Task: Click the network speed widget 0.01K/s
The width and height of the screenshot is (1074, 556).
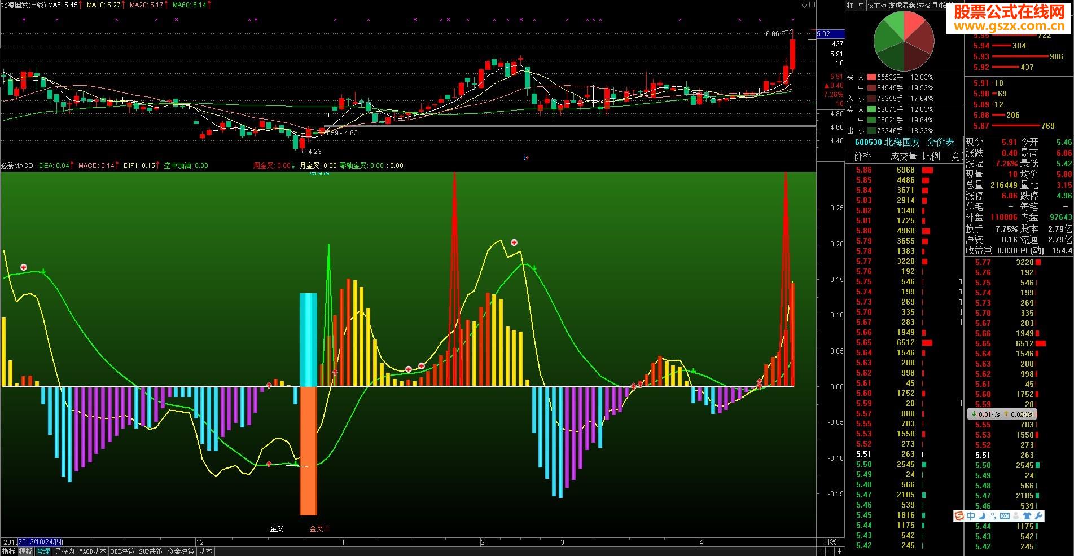Action: click(1002, 414)
